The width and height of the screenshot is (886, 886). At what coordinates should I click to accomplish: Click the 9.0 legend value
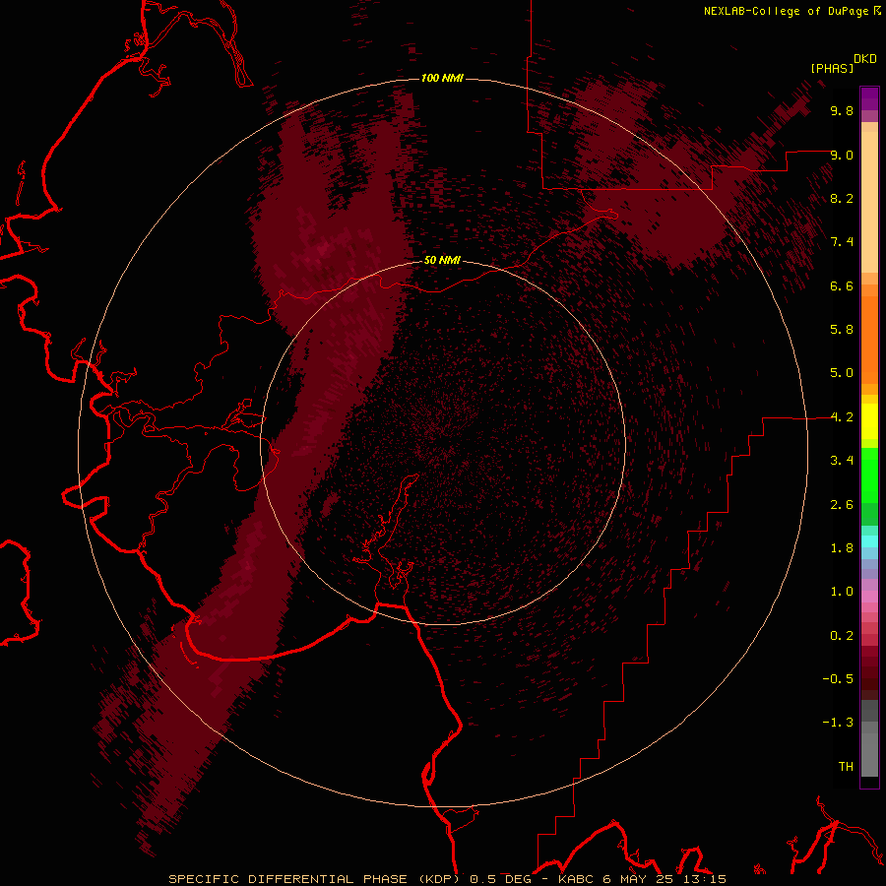pyautogui.click(x=842, y=155)
